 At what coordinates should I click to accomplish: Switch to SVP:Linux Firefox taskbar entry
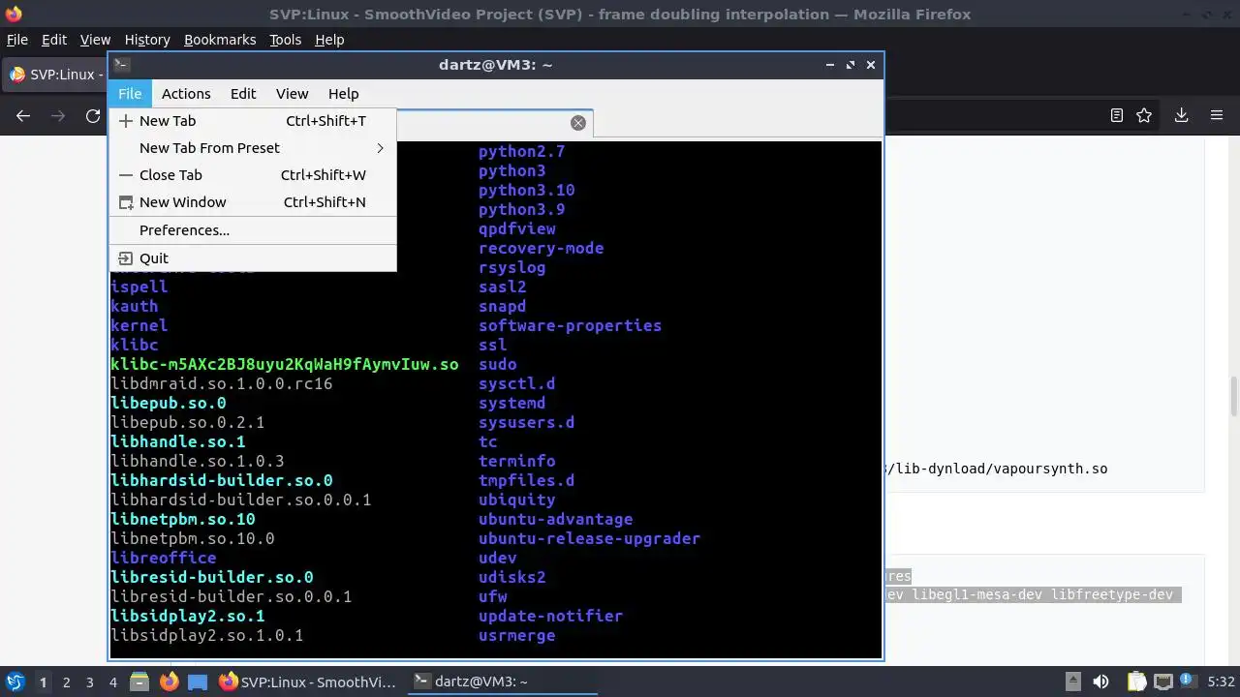click(x=308, y=682)
